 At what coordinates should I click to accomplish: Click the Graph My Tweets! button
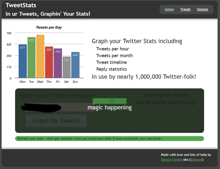click(x=56, y=121)
